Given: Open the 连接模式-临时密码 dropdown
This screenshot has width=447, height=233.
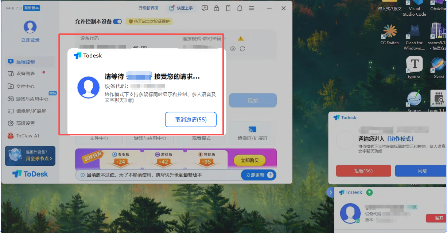Looking at the screenshot, I should 204,39.
